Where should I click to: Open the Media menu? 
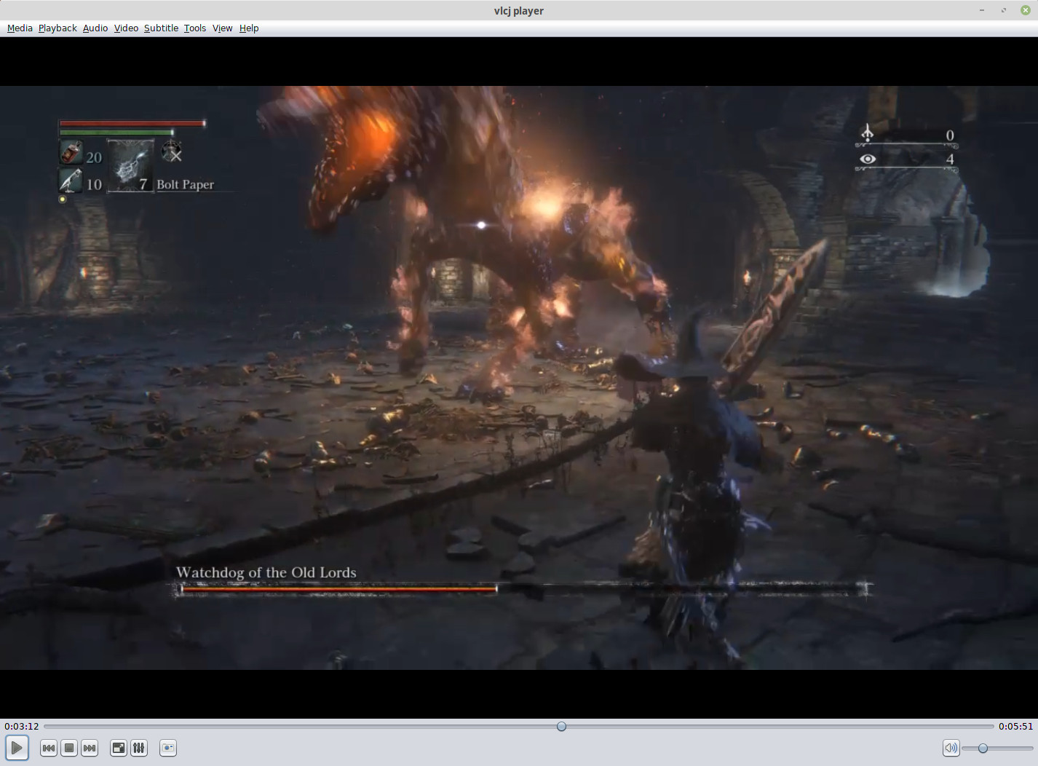coord(20,28)
